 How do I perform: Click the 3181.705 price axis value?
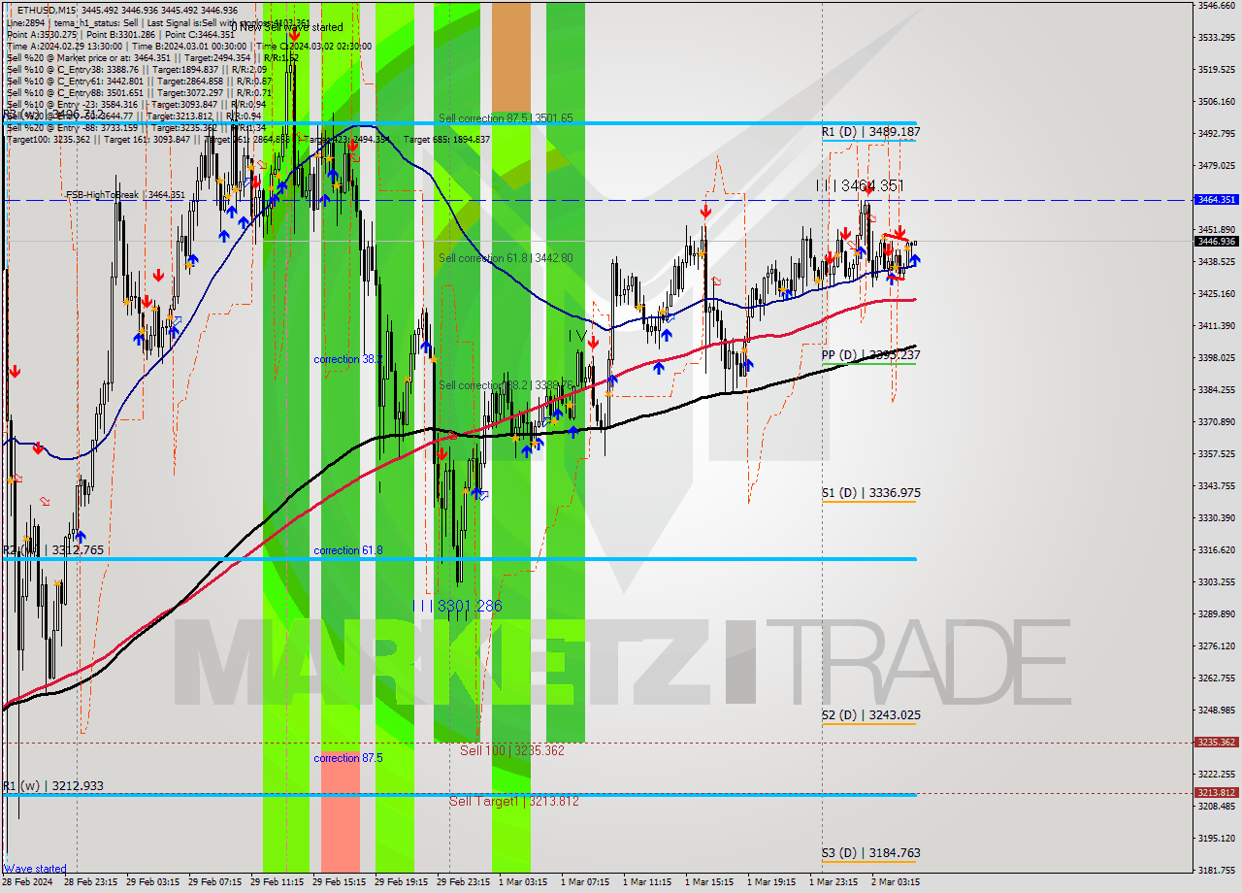pyautogui.click(x=1217, y=871)
